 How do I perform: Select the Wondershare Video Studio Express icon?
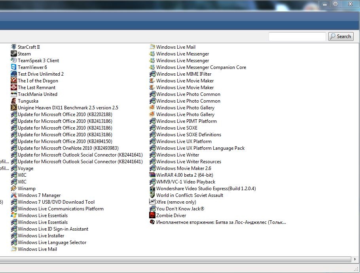click(x=152, y=188)
